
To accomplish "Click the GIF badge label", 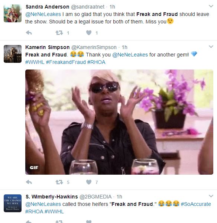I will click(34, 168).
